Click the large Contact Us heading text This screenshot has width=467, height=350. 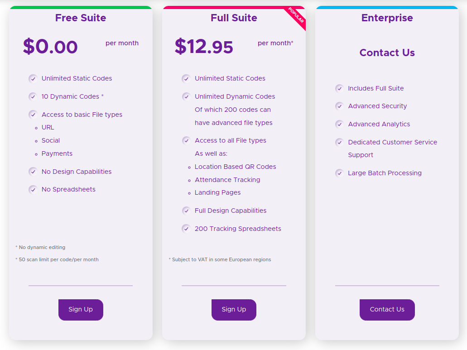(x=387, y=53)
